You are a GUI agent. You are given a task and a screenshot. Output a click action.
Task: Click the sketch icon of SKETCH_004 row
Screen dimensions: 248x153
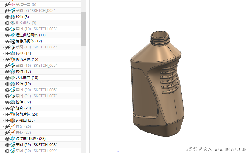click(x=12, y=47)
